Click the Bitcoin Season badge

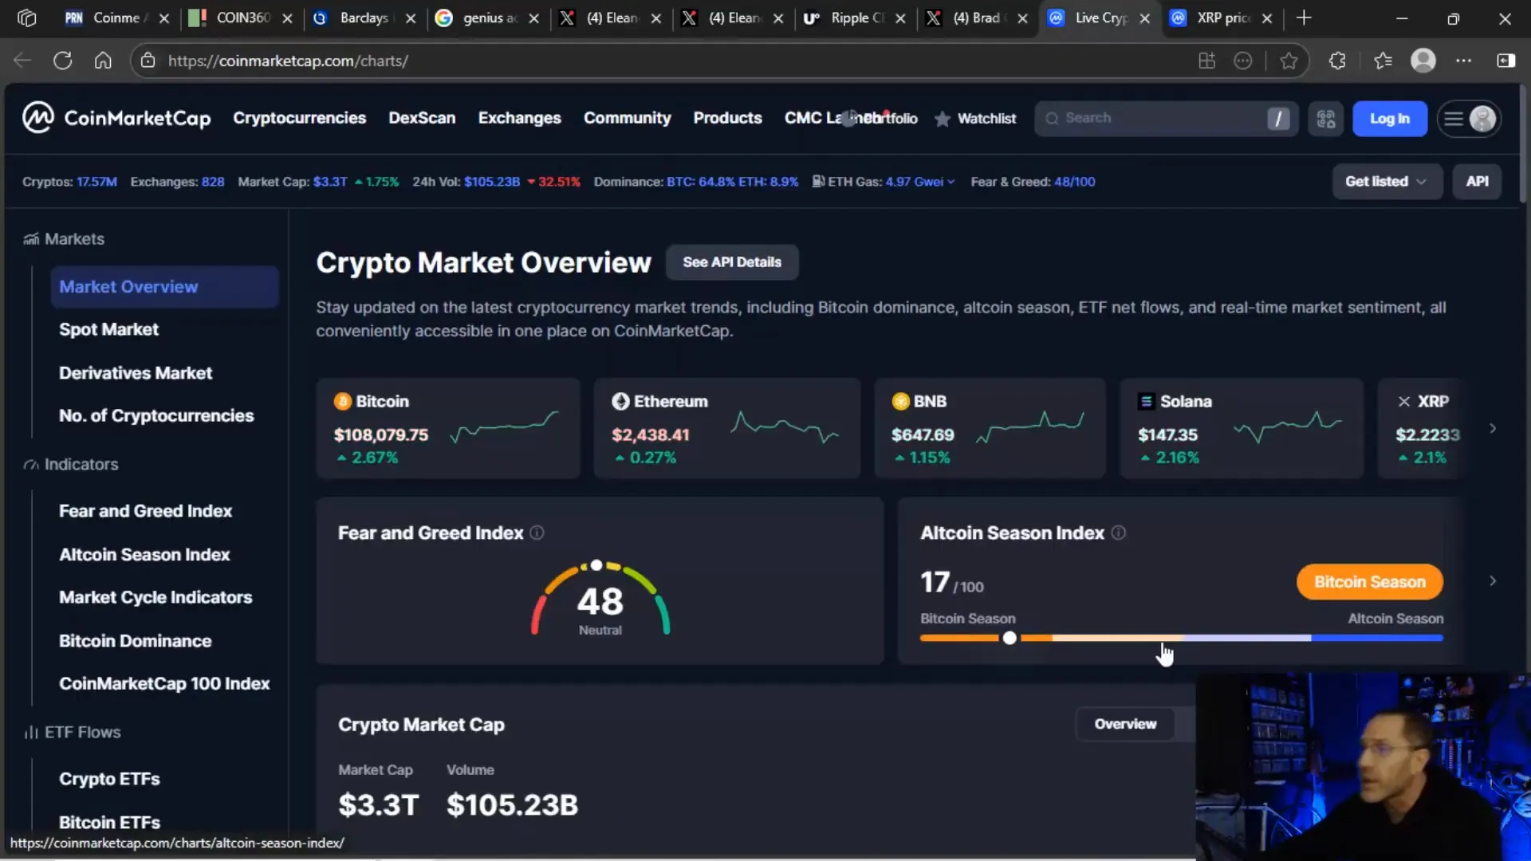click(x=1370, y=582)
